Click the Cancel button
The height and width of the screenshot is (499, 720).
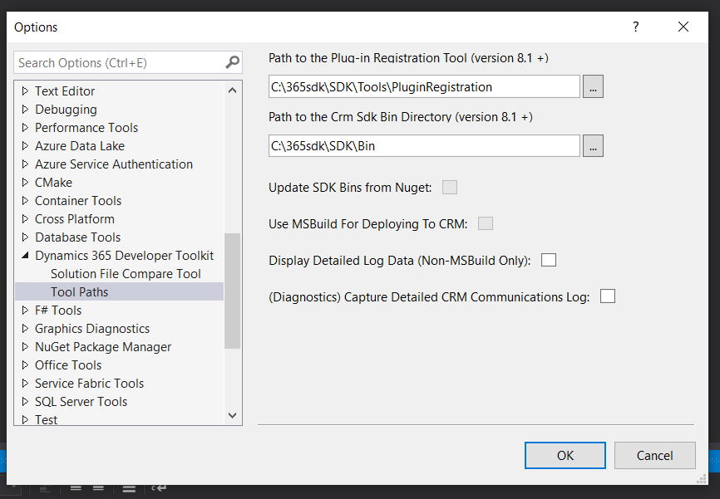click(x=654, y=456)
